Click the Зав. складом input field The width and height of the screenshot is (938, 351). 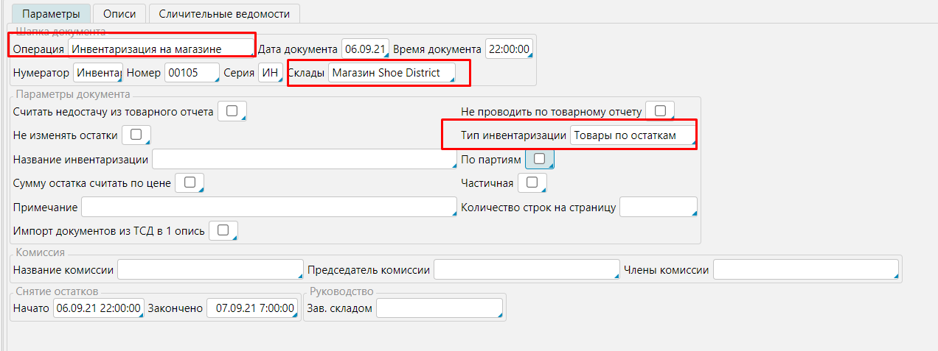click(440, 308)
